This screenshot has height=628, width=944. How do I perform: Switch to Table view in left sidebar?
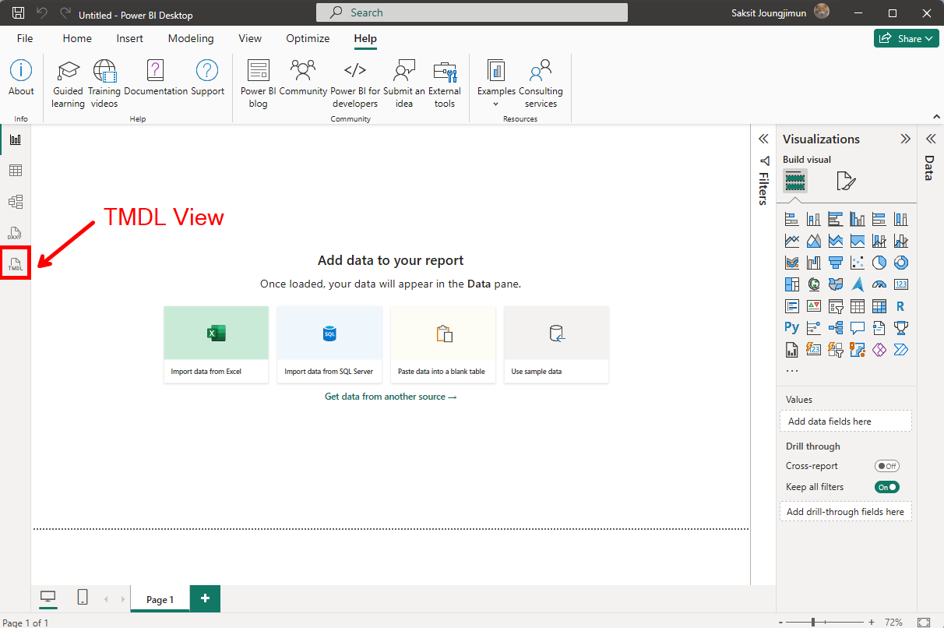coord(16,170)
